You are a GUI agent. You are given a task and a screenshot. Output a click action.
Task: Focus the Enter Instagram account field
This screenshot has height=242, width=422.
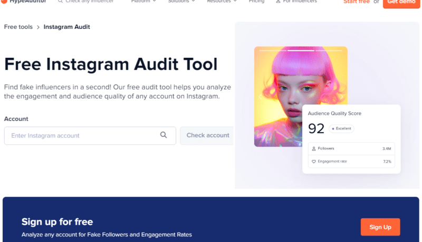(84, 136)
